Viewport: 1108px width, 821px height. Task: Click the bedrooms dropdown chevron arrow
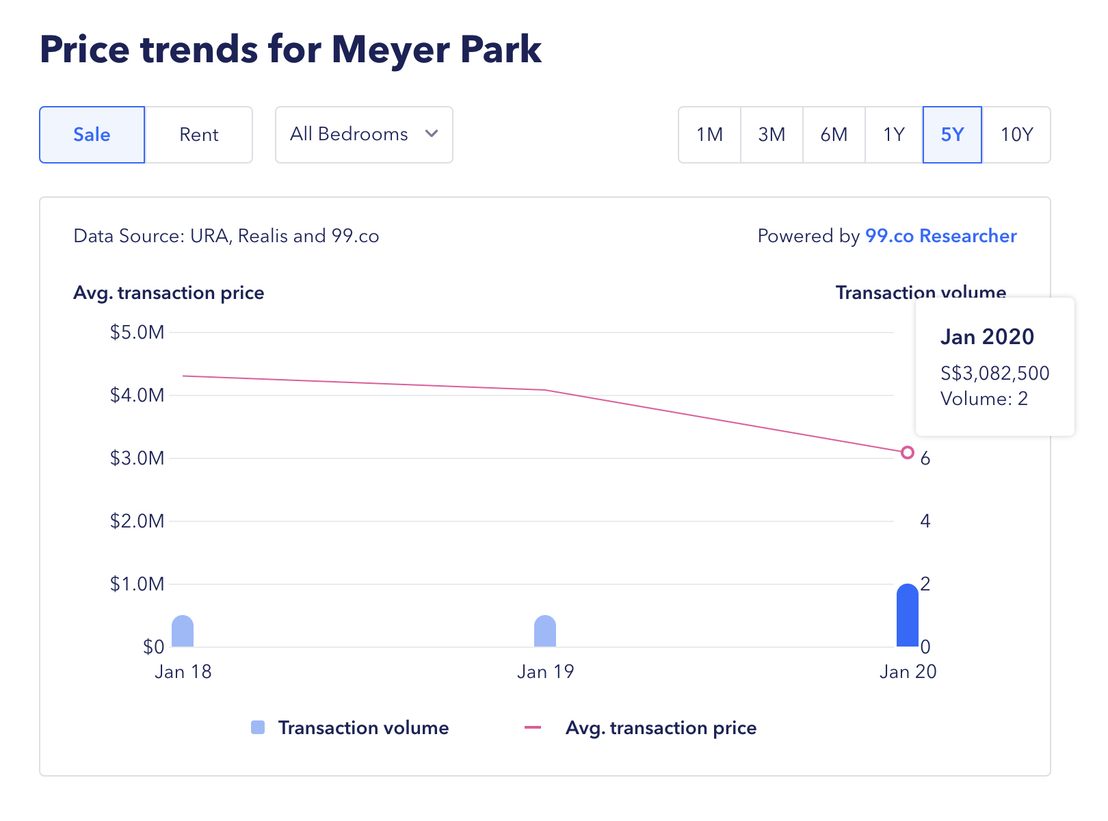coord(432,134)
